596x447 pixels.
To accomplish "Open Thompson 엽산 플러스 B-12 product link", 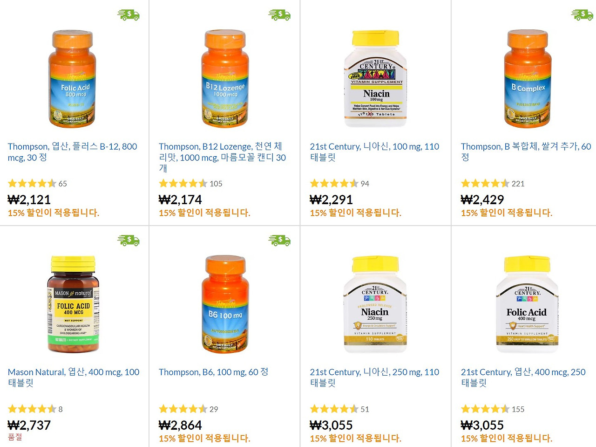I will pyautogui.click(x=73, y=152).
